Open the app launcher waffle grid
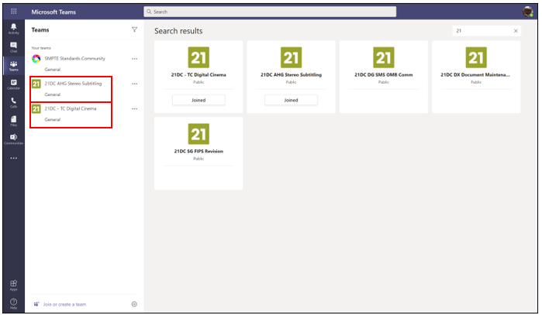 coord(13,12)
